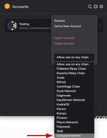Choose Derive New Account menu entry
The width and height of the screenshot is (107, 138).
(x=68, y=26)
